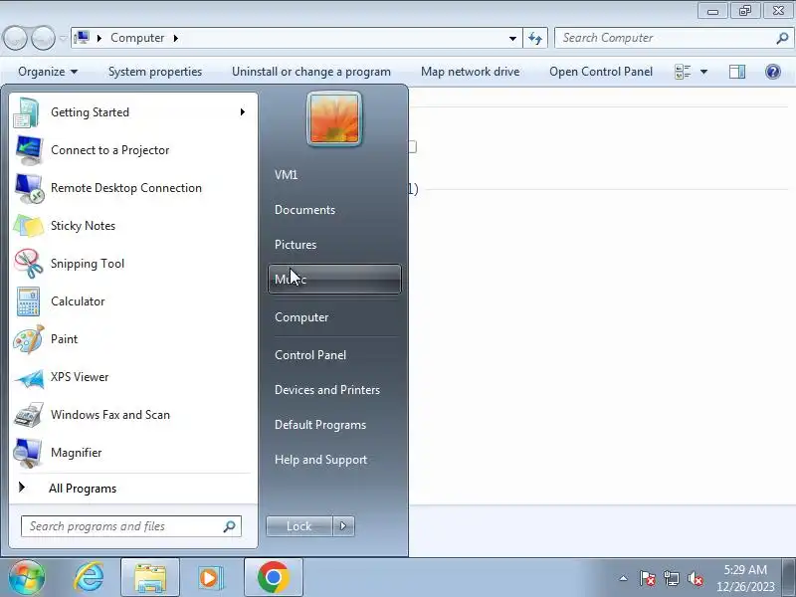
Task: Toggle the preview pane icon
Action: (737, 72)
